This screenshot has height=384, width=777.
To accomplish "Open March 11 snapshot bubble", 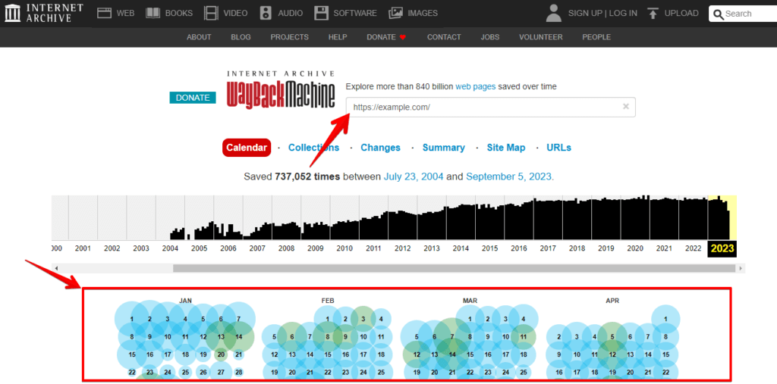I will [524, 337].
